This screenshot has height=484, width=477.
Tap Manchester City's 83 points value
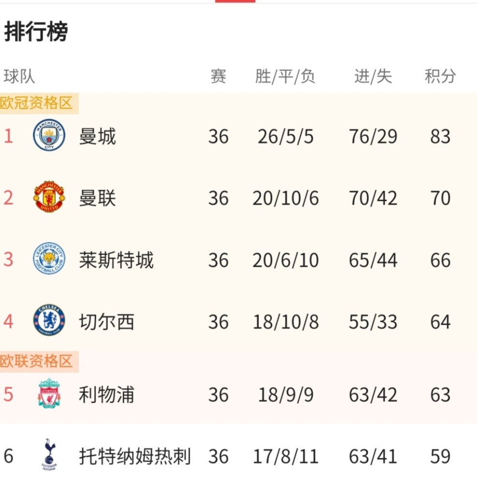click(440, 136)
